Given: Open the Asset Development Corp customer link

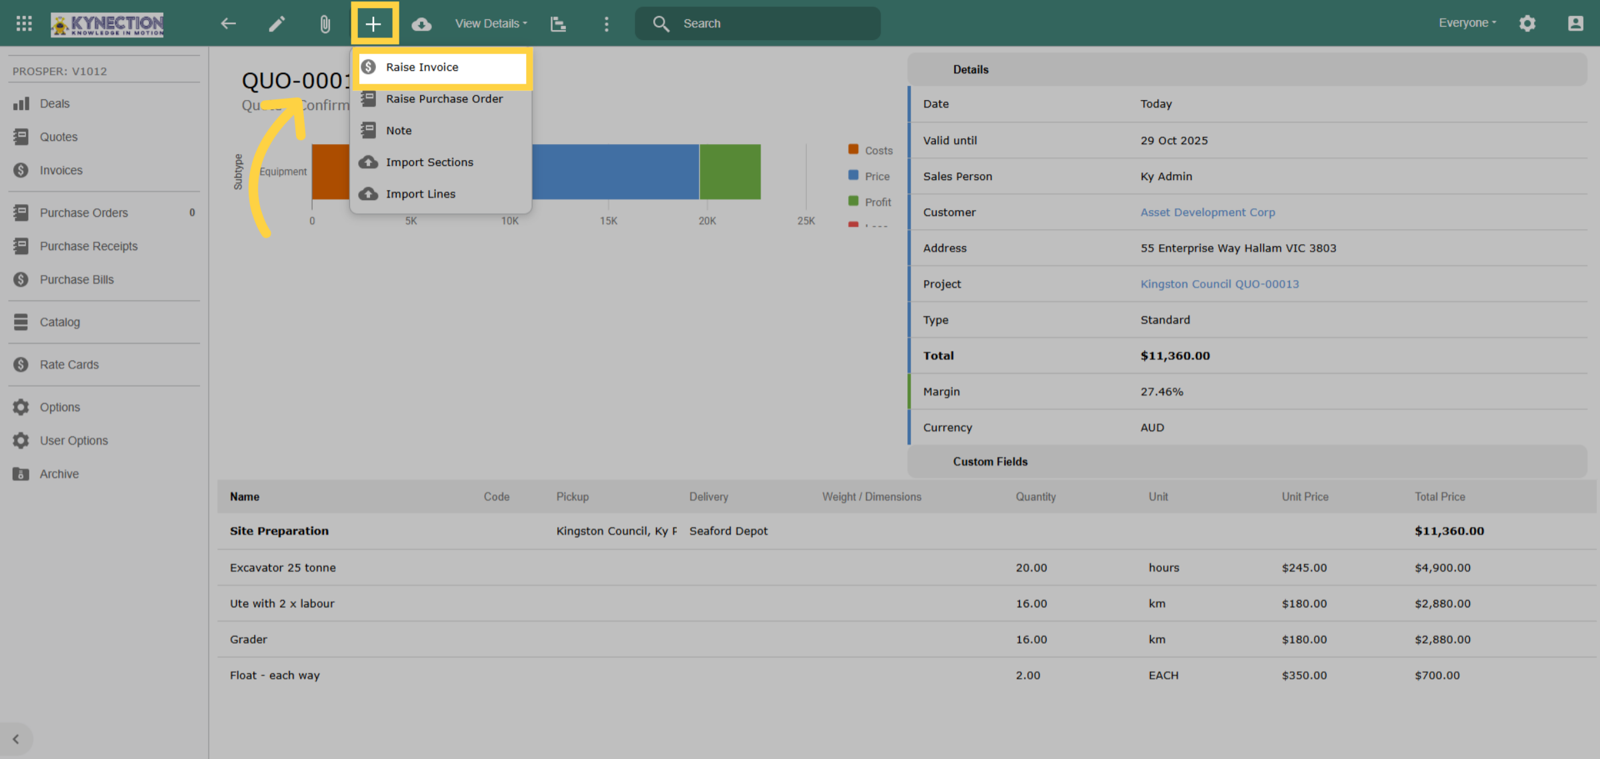Looking at the screenshot, I should (1207, 212).
